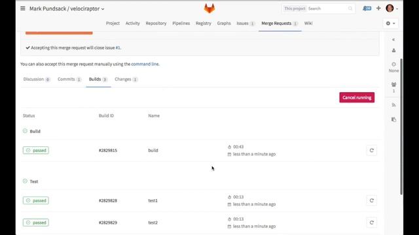Click the passed badge for build job
The image size is (419, 235).
[36, 150]
